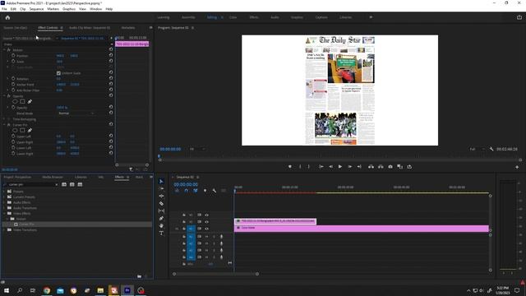Screen dimensions: 526x296
Task: Reset the Corner Pin effect
Action: pyautogui.click(x=111, y=124)
